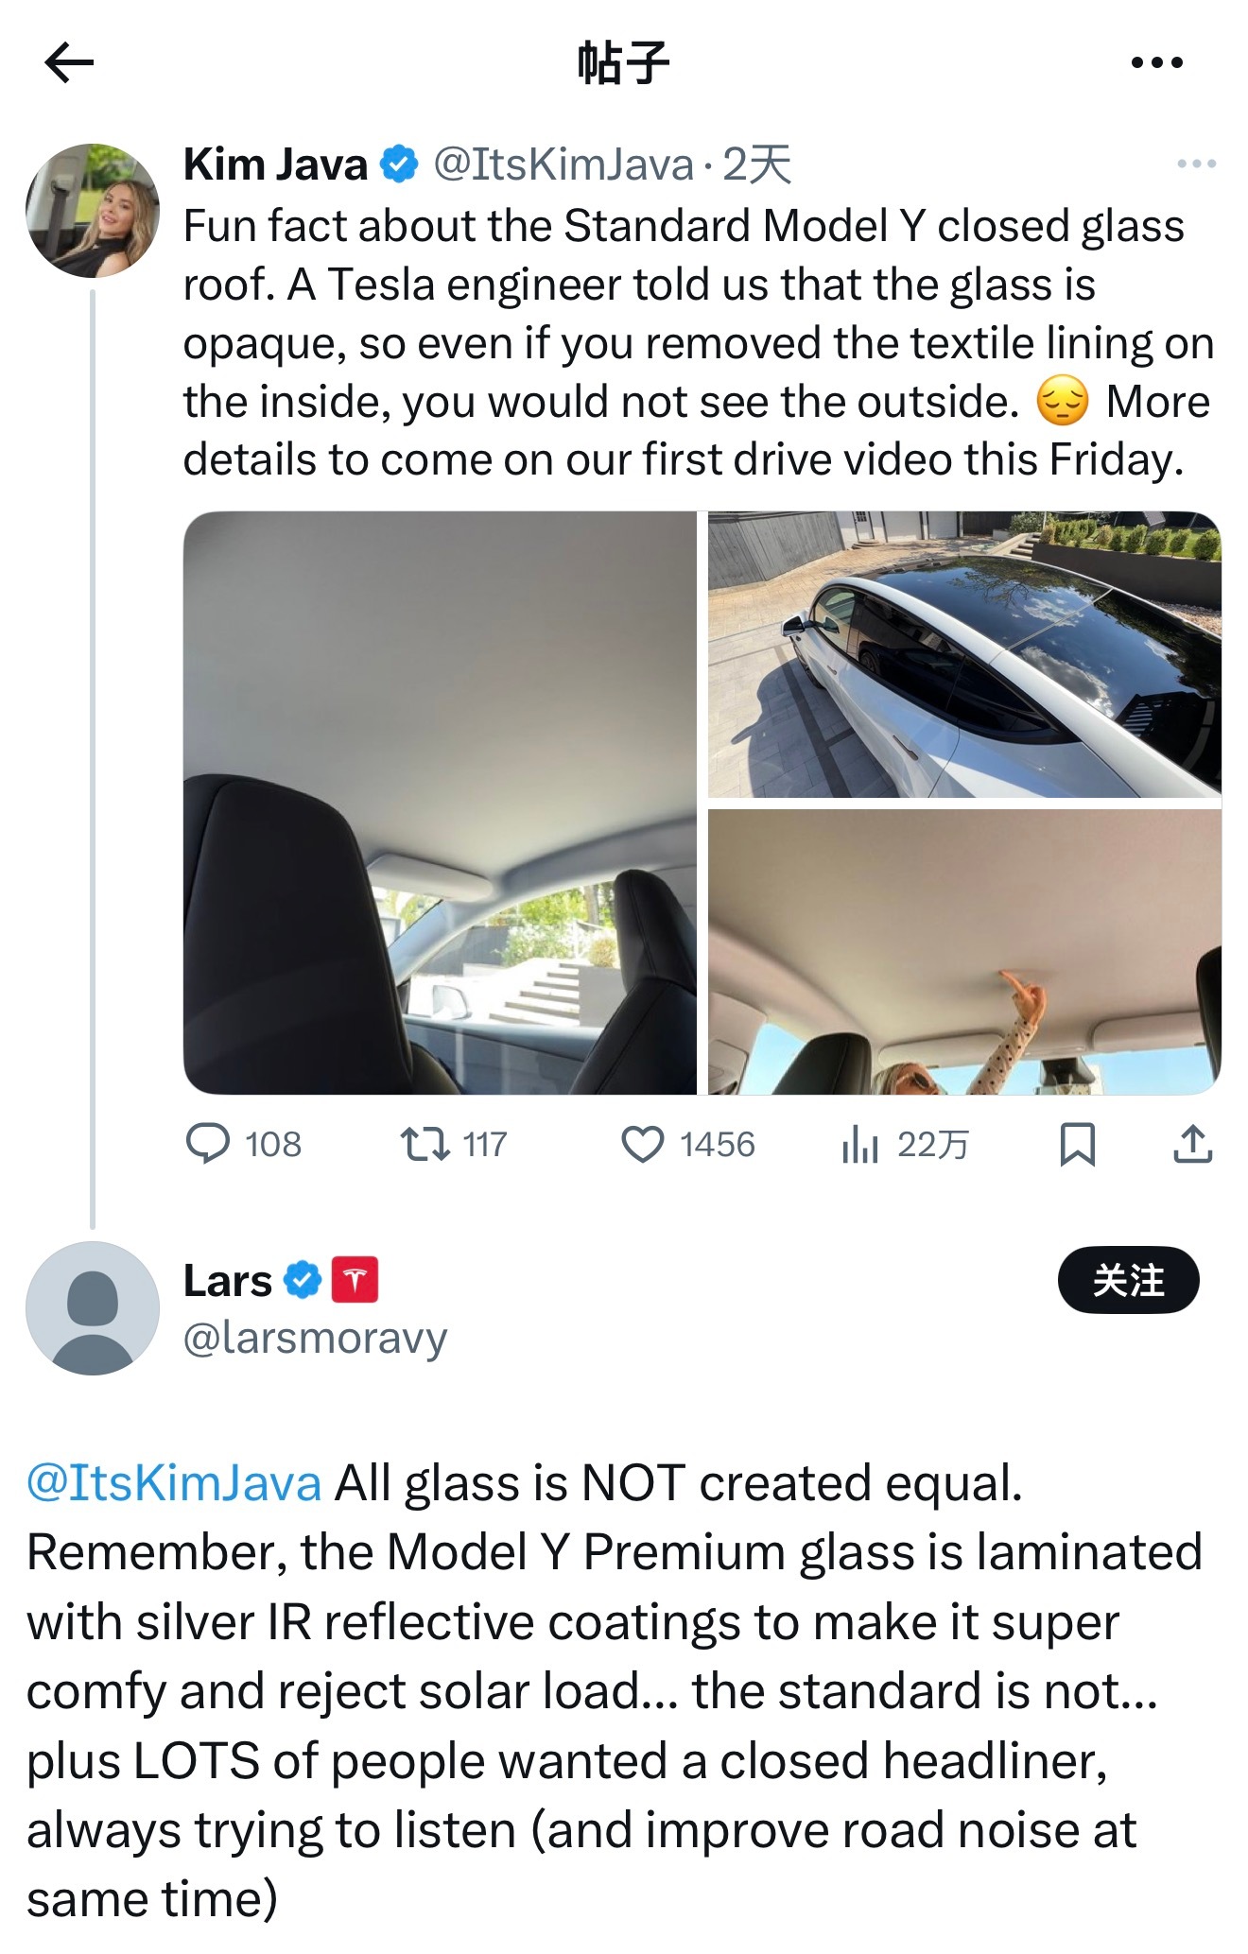Open Kim Java's profile picture
Image resolution: width=1248 pixels, height=1954 pixels.
(93, 210)
